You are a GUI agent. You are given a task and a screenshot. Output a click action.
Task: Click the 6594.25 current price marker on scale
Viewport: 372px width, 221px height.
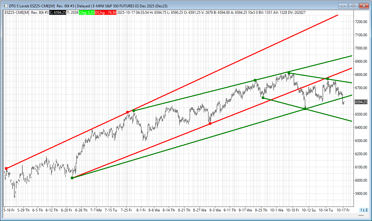tap(361, 102)
